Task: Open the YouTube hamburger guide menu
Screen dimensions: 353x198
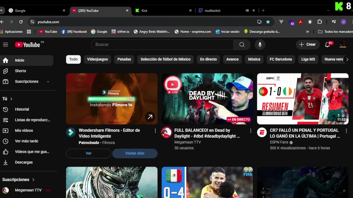Action: coord(6,45)
